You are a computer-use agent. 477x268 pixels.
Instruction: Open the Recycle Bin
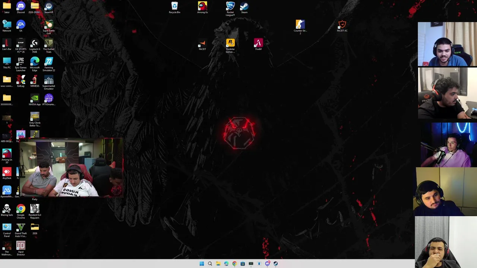(174, 7)
